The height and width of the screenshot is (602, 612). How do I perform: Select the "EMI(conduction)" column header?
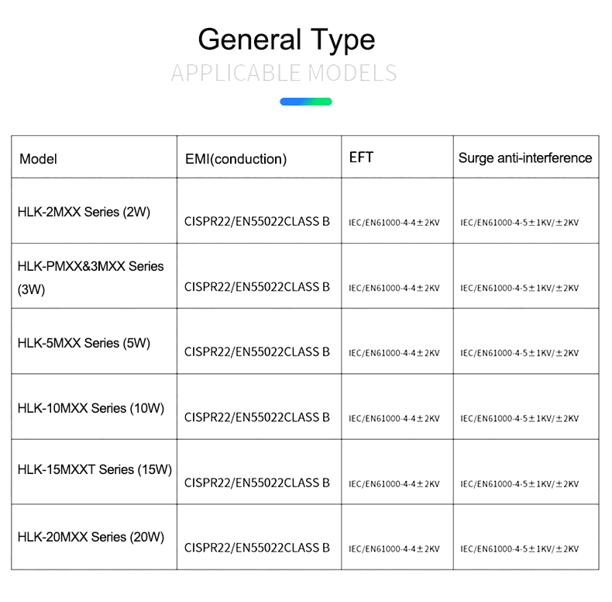point(236,159)
